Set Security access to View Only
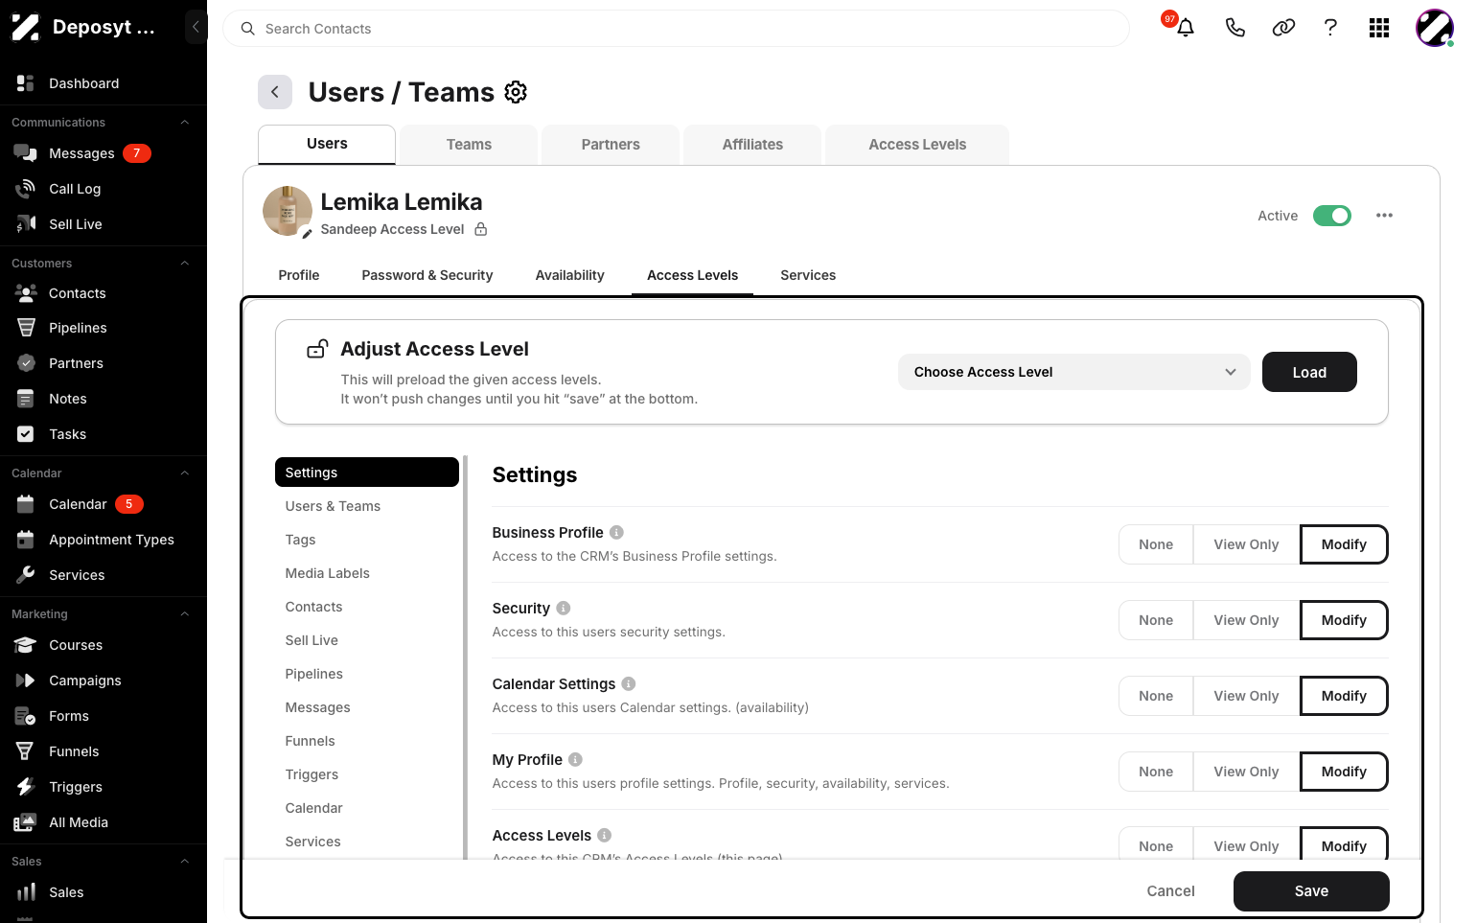The height and width of the screenshot is (923, 1477). [x=1246, y=620]
